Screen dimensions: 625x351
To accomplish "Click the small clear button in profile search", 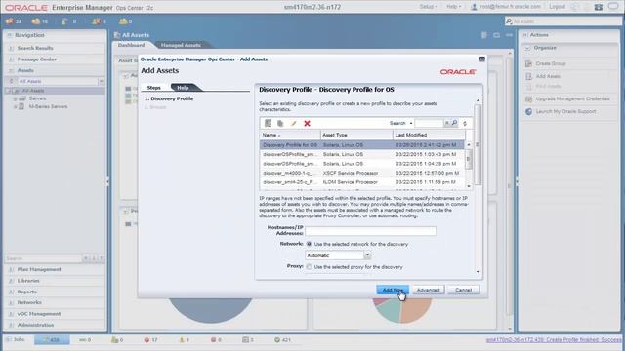I will (x=447, y=123).
